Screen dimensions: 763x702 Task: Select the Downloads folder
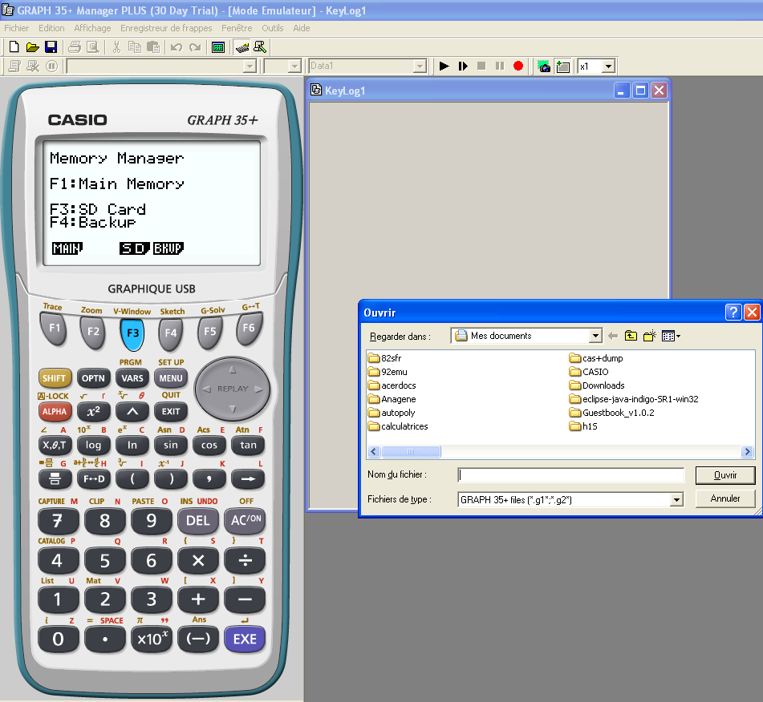597,385
